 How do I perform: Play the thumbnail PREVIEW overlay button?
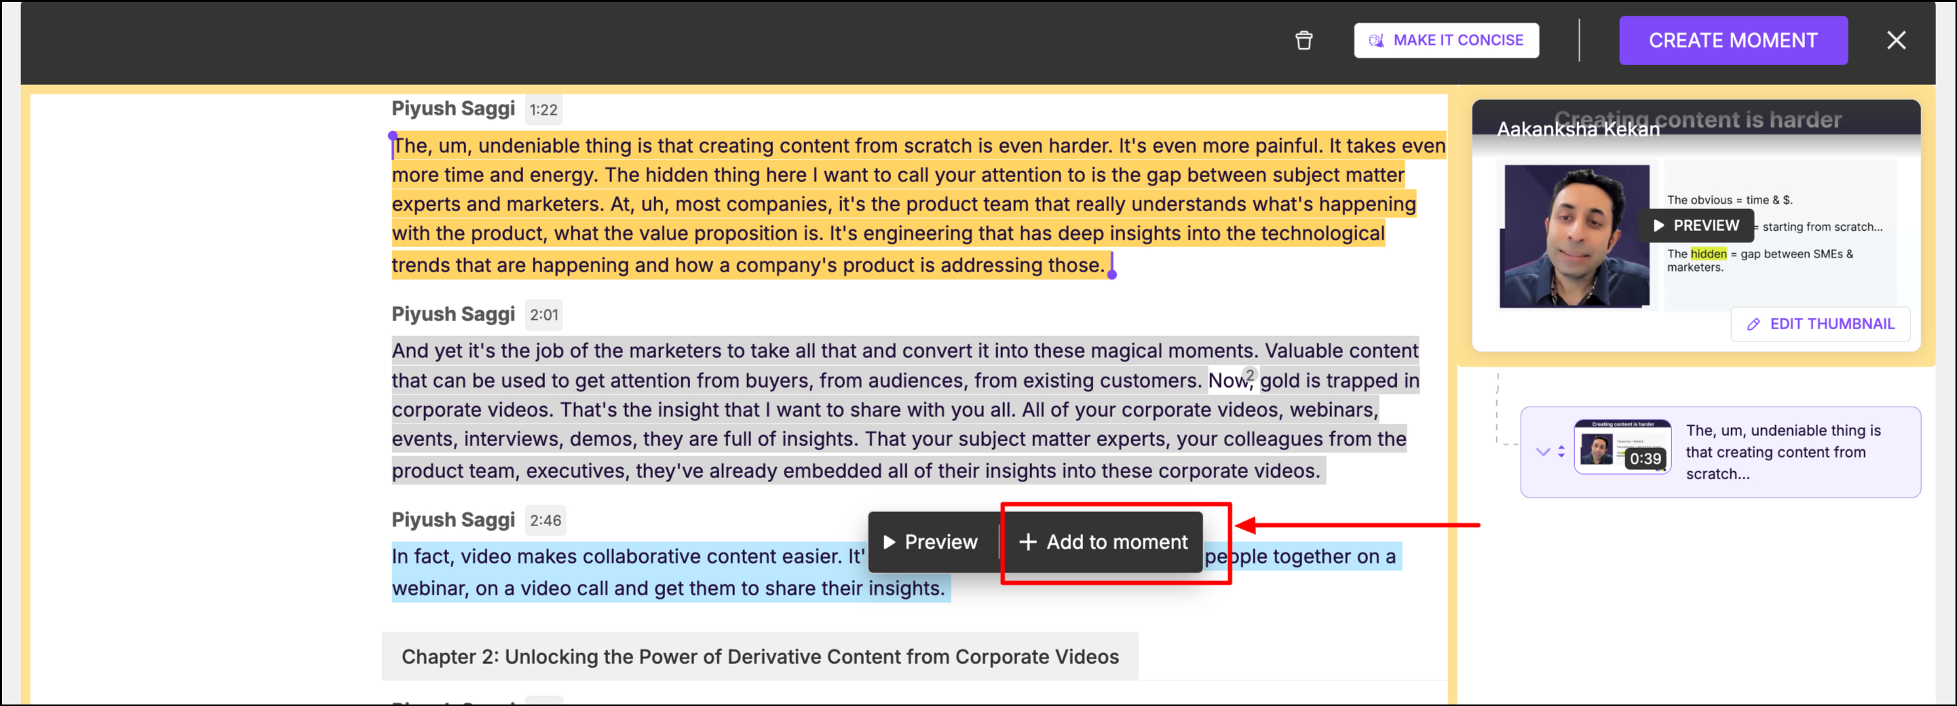coord(1696,225)
